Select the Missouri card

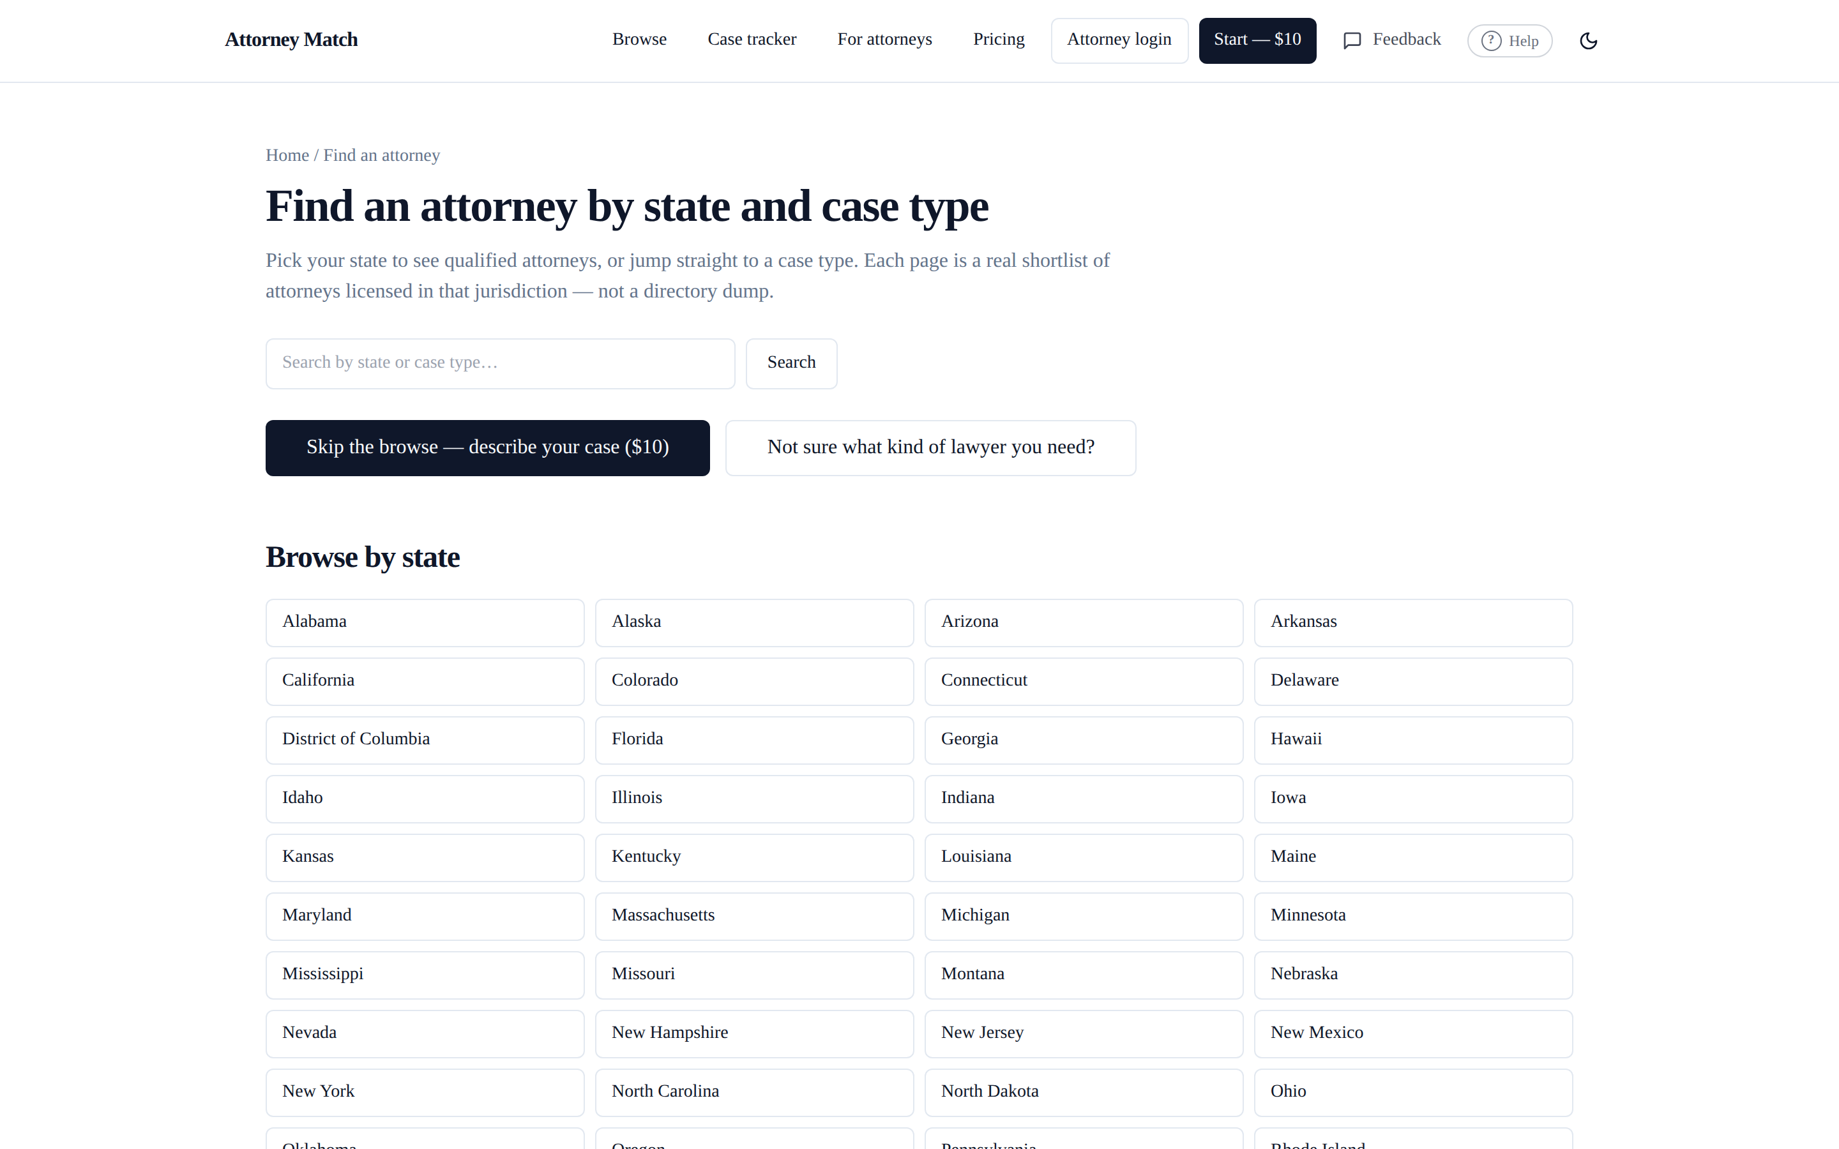click(x=754, y=975)
